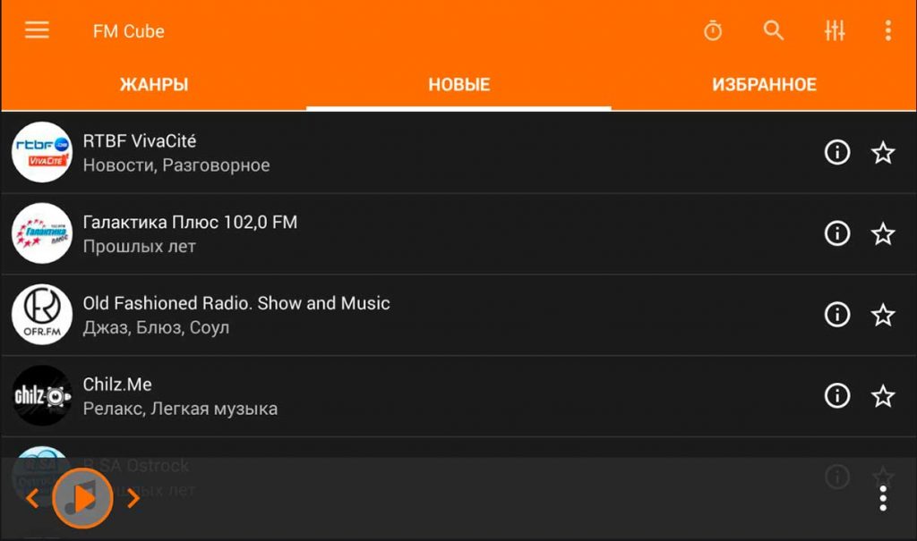Click genre text Новости, Разговорное
Viewport: 917px width, 541px height.
[176, 165]
